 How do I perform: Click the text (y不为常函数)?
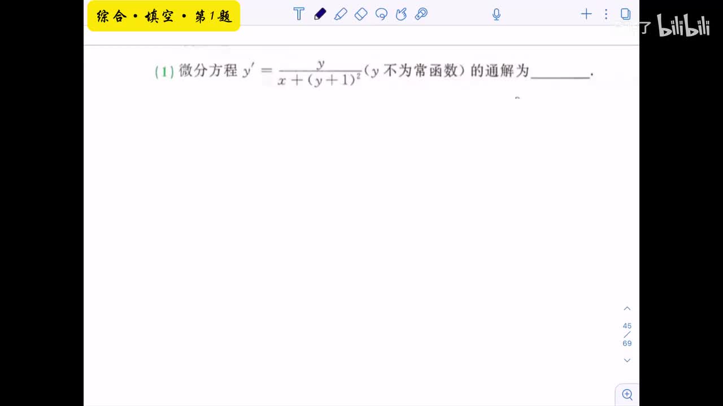click(x=415, y=71)
